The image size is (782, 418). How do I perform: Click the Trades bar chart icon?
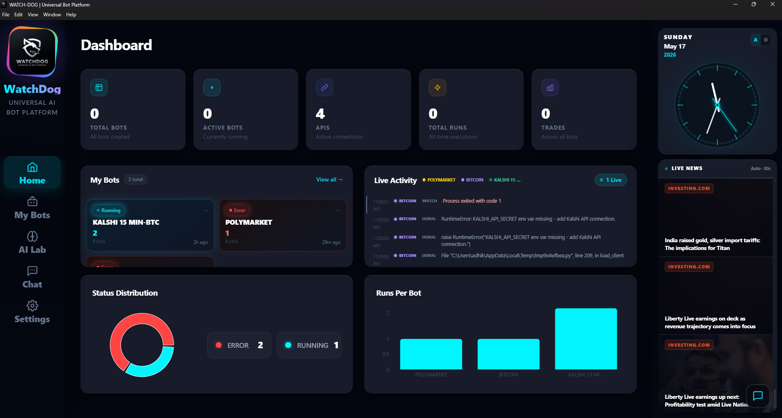(550, 88)
